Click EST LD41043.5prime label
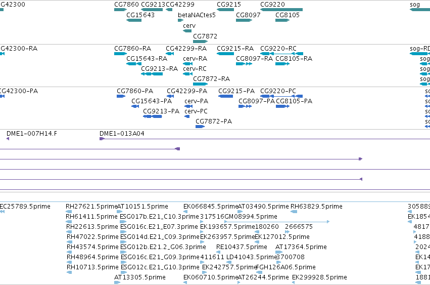This screenshot has width=430, height=285. pos(252,258)
